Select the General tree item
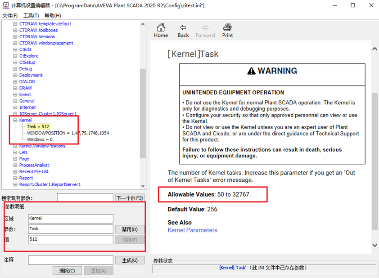379x278 pixels. point(27,101)
